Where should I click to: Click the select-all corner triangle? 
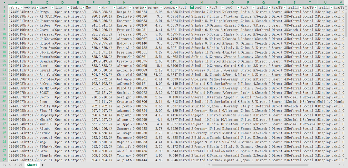(4, 3)
